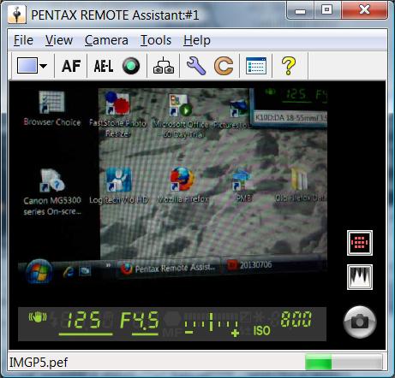
Task: Click the Pentax Remote Assist taskbar button in preview
Action: click(169, 269)
